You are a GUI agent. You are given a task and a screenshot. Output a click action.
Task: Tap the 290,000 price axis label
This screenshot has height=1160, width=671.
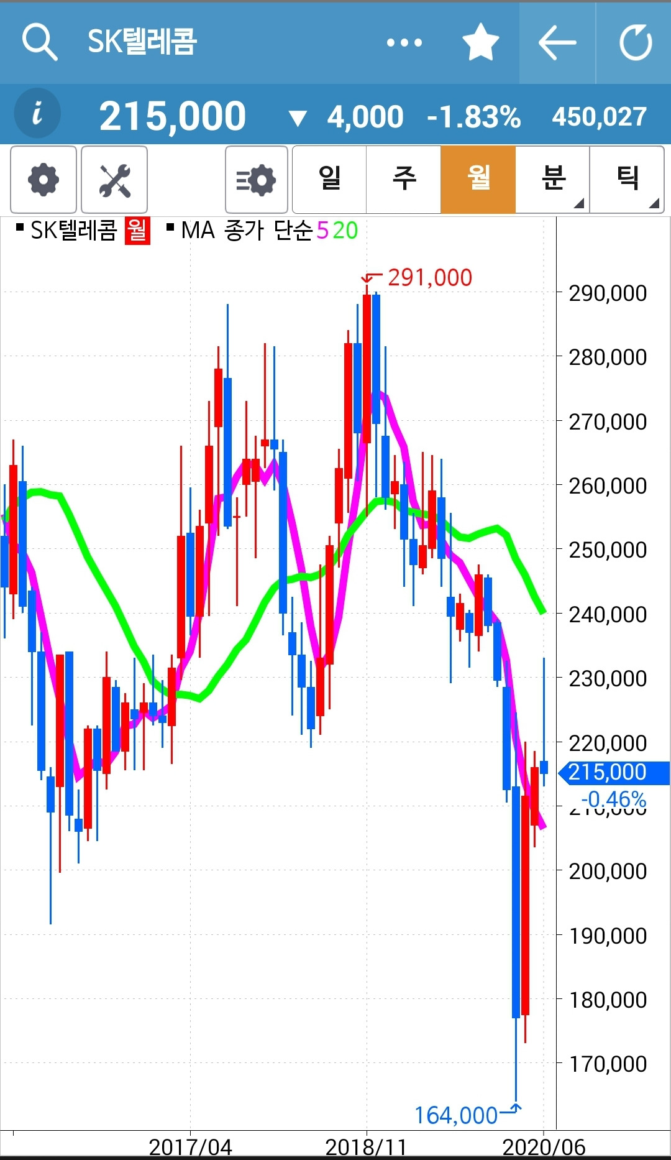[x=608, y=293]
